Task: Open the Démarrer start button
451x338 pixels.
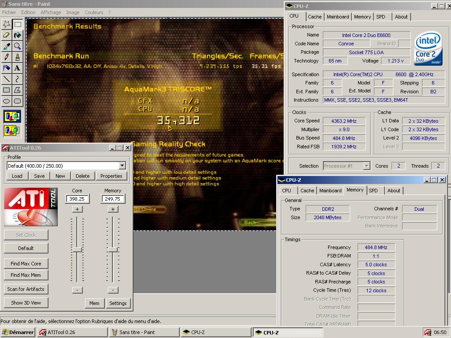Action: pyautogui.click(x=18, y=333)
